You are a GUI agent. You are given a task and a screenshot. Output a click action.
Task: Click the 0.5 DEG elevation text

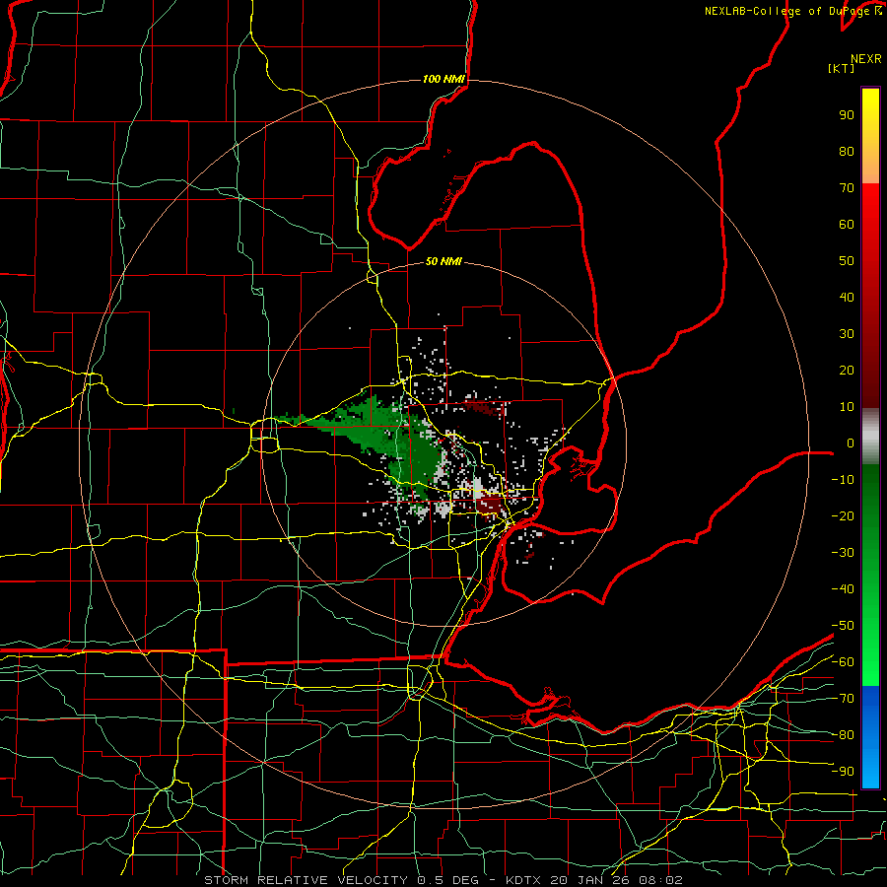pyautogui.click(x=447, y=880)
